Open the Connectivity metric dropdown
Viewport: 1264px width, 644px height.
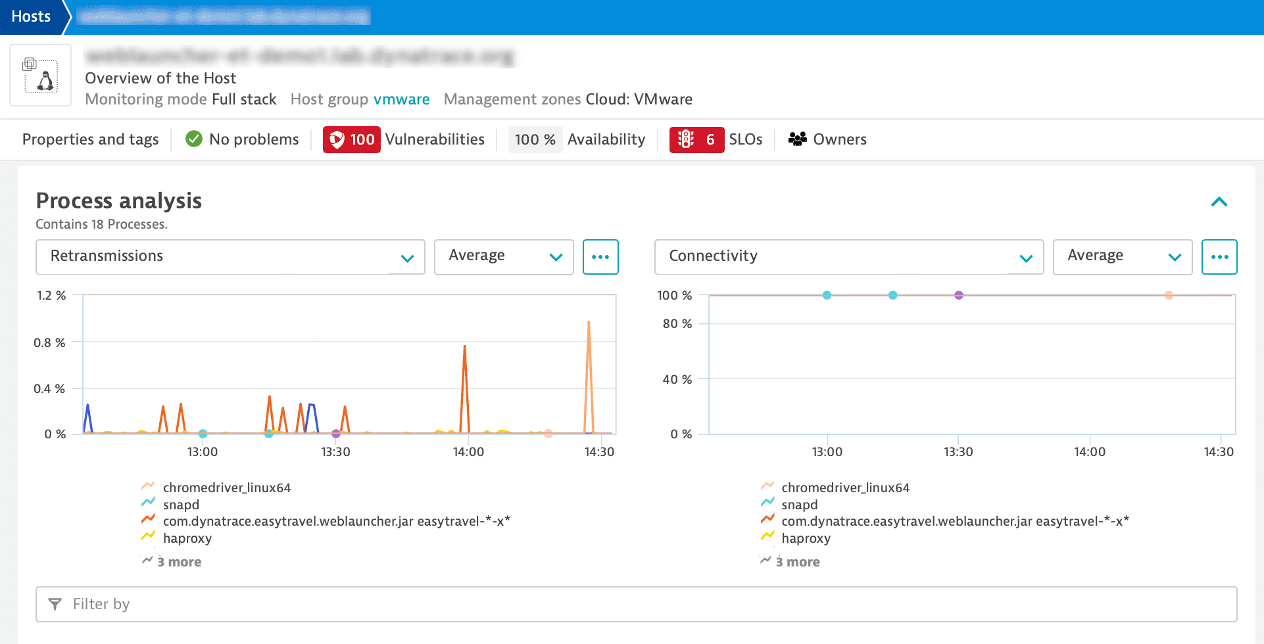pyautogui.click(x=848, y=257)
